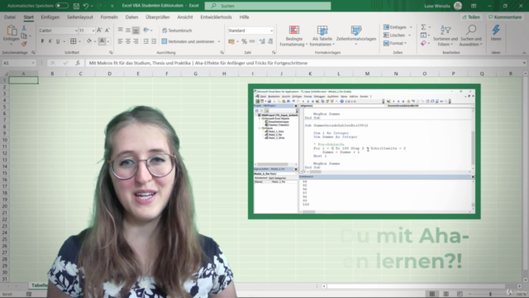Open Zahl group dialog launcher
Image resolution: width=529 pixels, height=298 pixels.
(x=274, y=52)
